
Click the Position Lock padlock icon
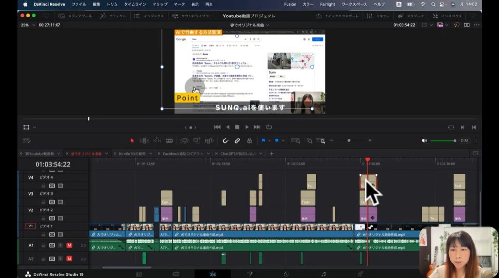pyautogui.click(x=249, y=141)
